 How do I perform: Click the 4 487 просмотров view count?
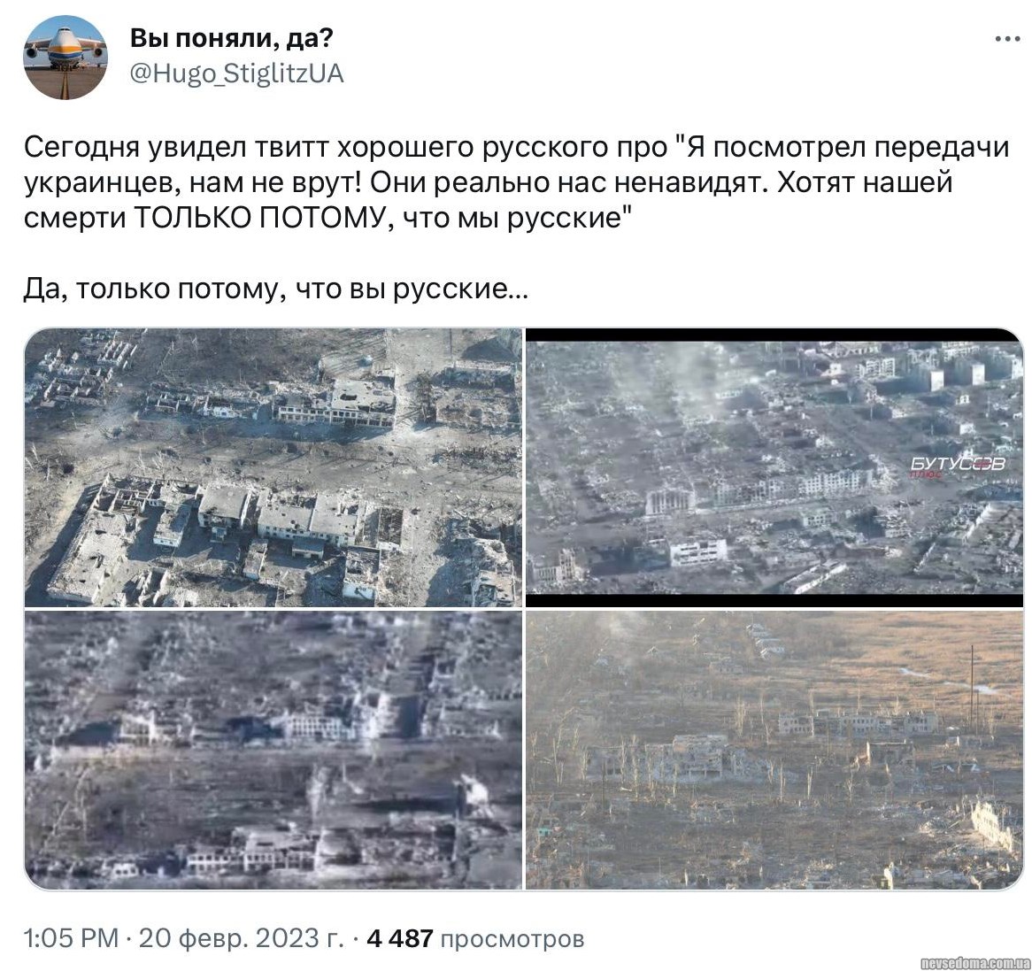coord(475,938)
